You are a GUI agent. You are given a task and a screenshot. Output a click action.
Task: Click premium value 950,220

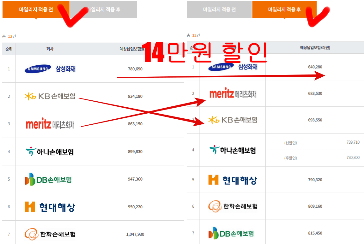[x=135, y=207]
